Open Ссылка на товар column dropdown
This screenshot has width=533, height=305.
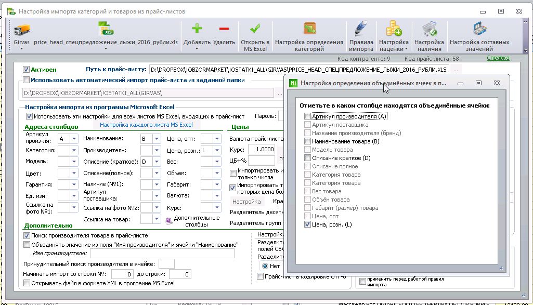coord(157,219)
